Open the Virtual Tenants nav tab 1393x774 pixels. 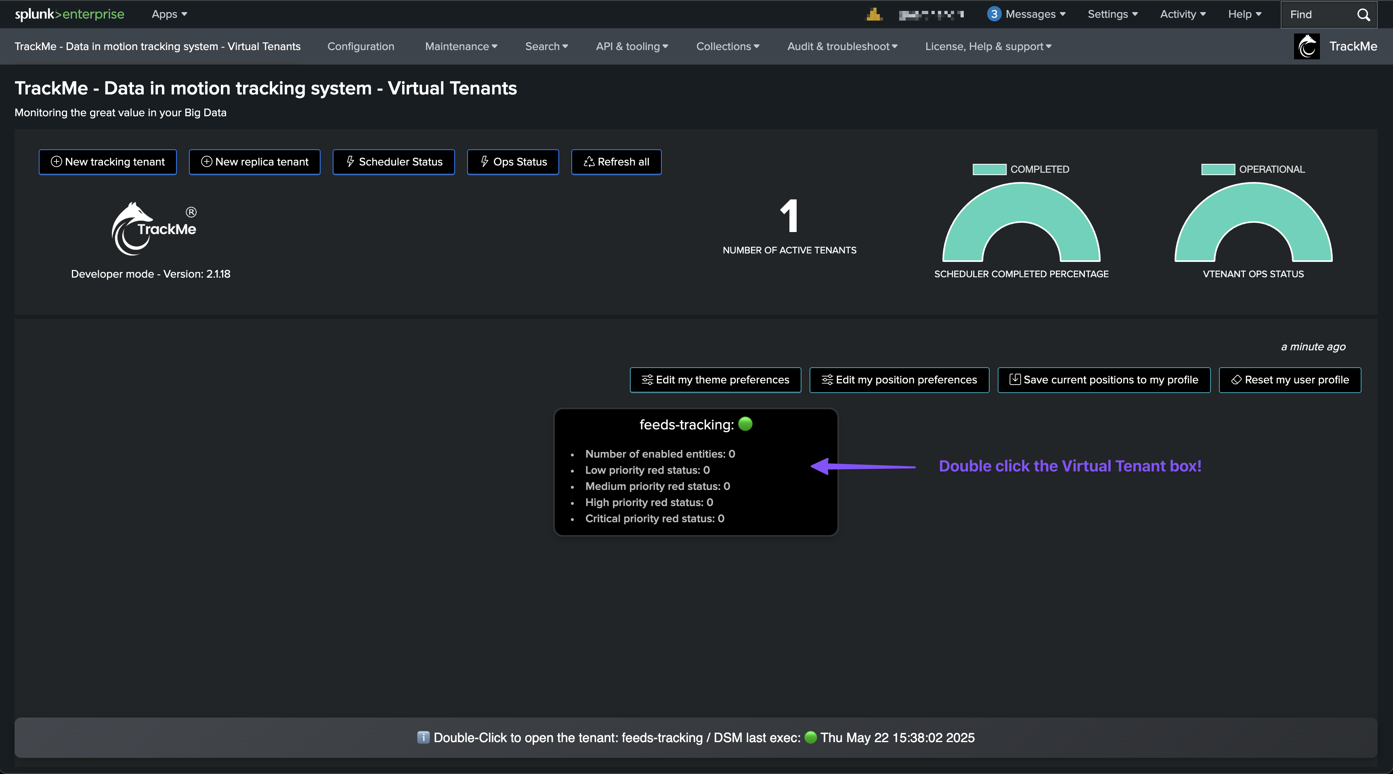click(157, 46)
